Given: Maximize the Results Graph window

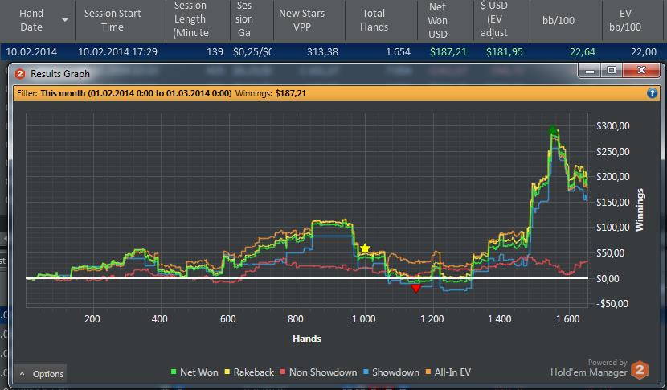Looking at the screenshot, I should [612, 70].
